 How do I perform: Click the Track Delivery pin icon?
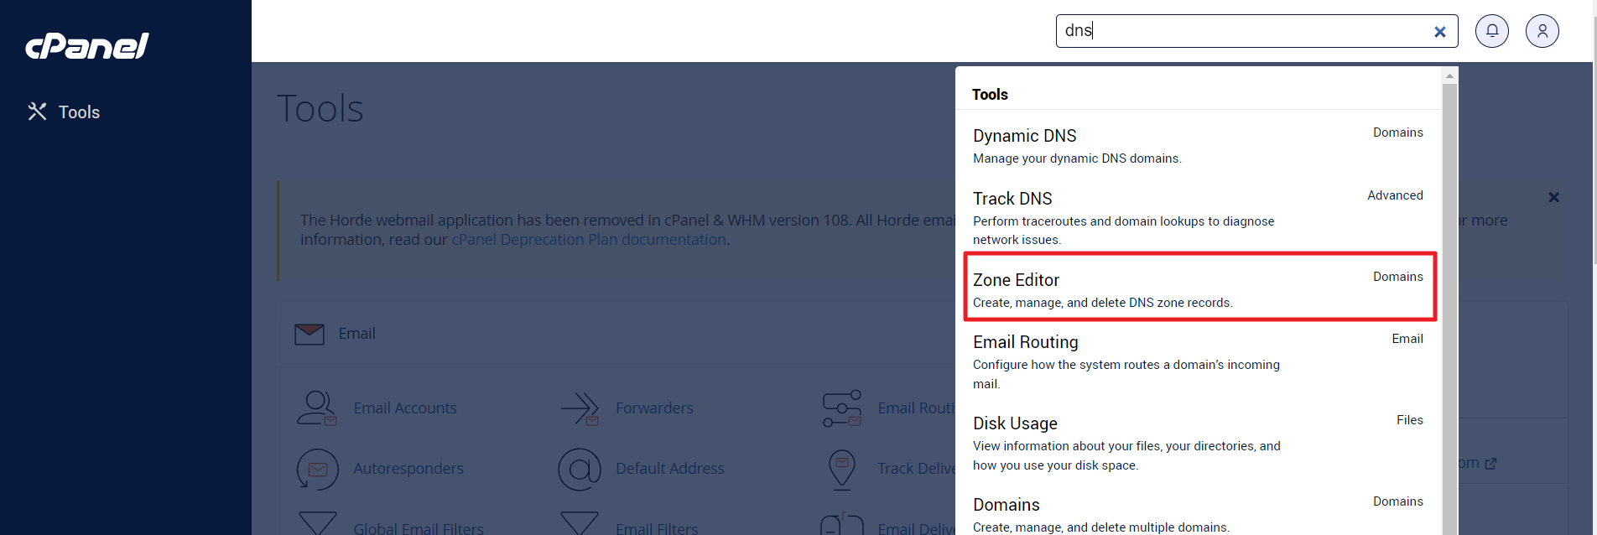click(841, 470)
